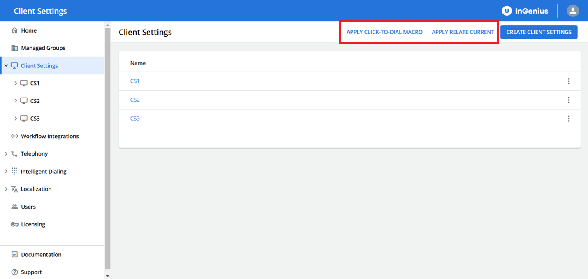This screenshot has width=588, height=279.
Task: Expand the Intelligent Dialing section
Action: (x=6, y=172)
